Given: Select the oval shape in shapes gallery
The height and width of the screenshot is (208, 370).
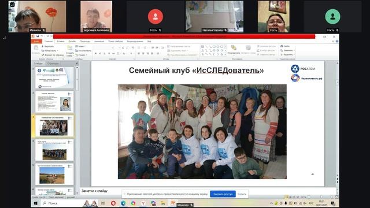Looking at the screenshot, I should [218, 47].
